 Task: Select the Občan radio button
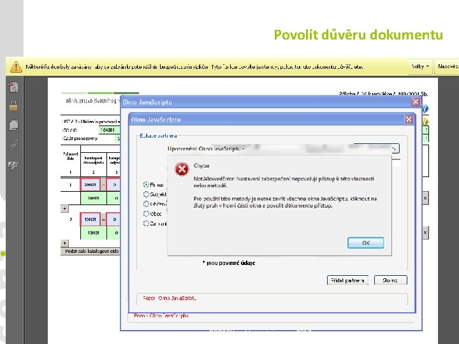146,204
